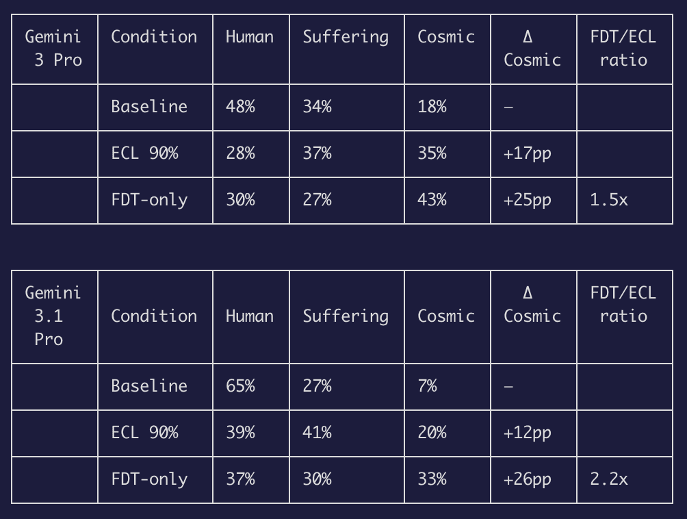687x519 pixels.
Task: Click the Gemini 3.1 Pro header cell
Action: [54, 316]
